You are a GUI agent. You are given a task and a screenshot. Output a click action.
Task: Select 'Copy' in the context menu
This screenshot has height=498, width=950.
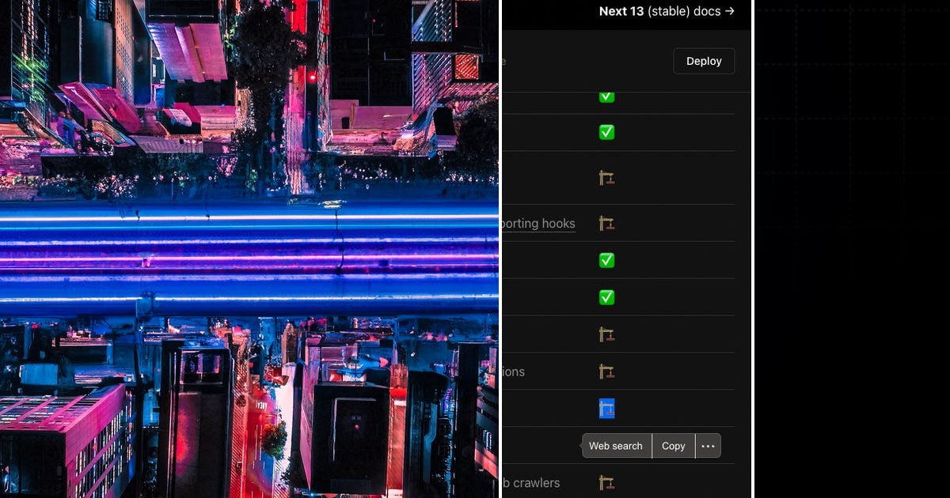(x=673, y=445)
